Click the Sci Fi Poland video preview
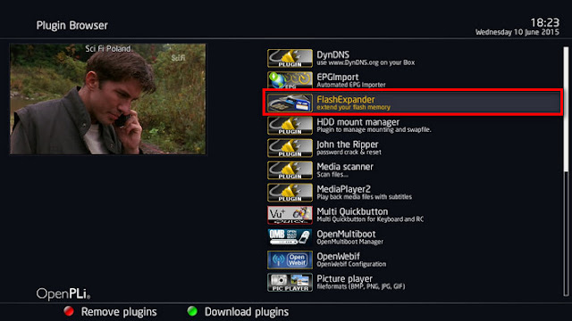 pos(108,99)
